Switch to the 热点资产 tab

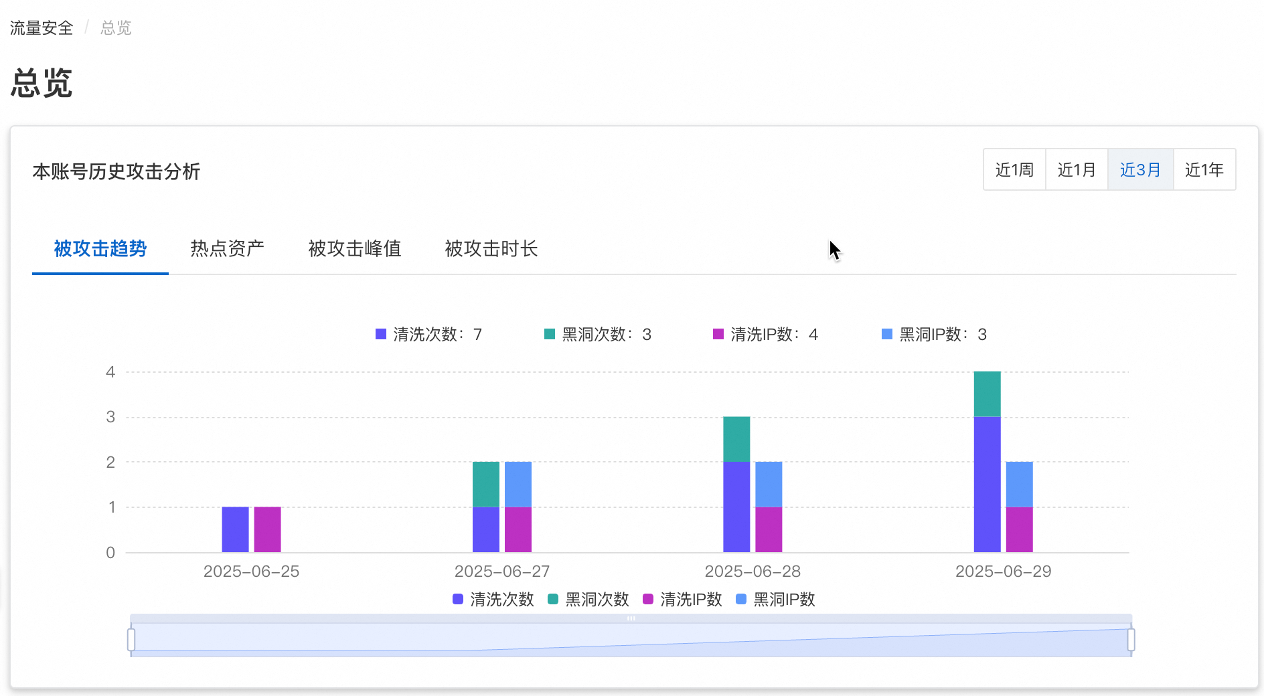click(227, 249)
